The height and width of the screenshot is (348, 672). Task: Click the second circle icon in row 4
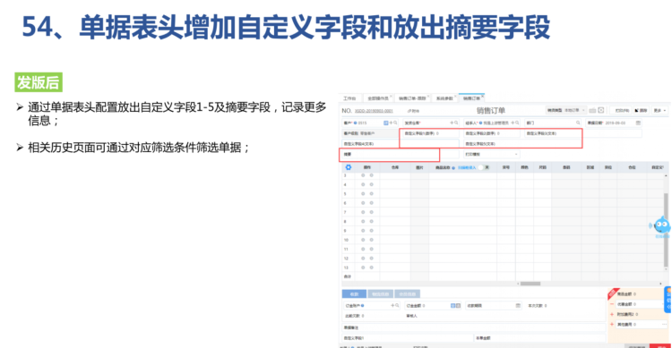pyautogui.click(x=371, y=184)
